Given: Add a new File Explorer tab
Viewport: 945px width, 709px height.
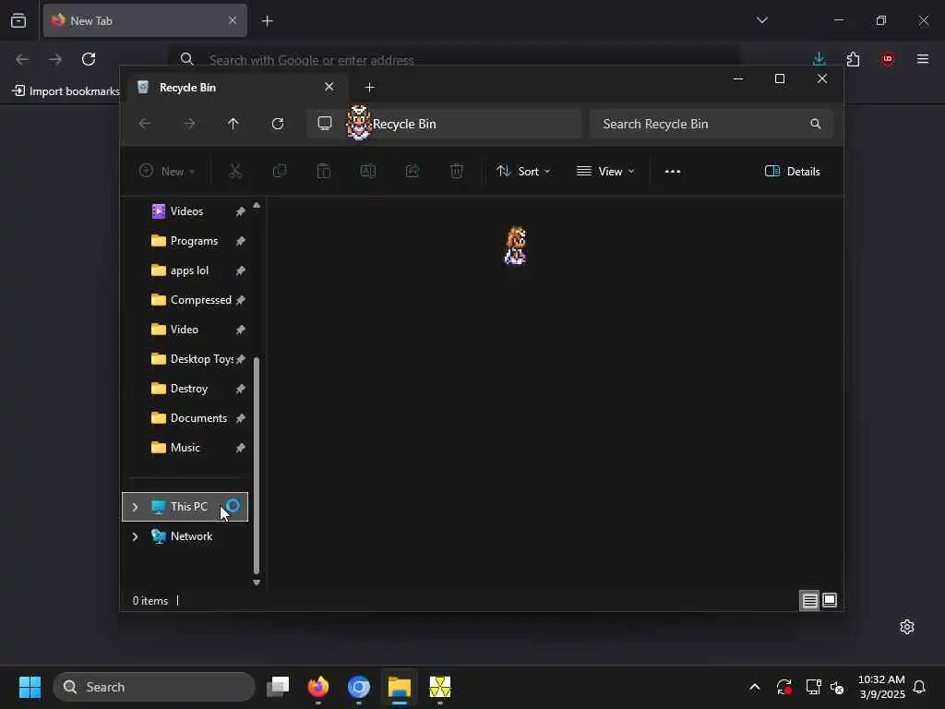Looking at the screenshot, I should (x=369, y=88).
